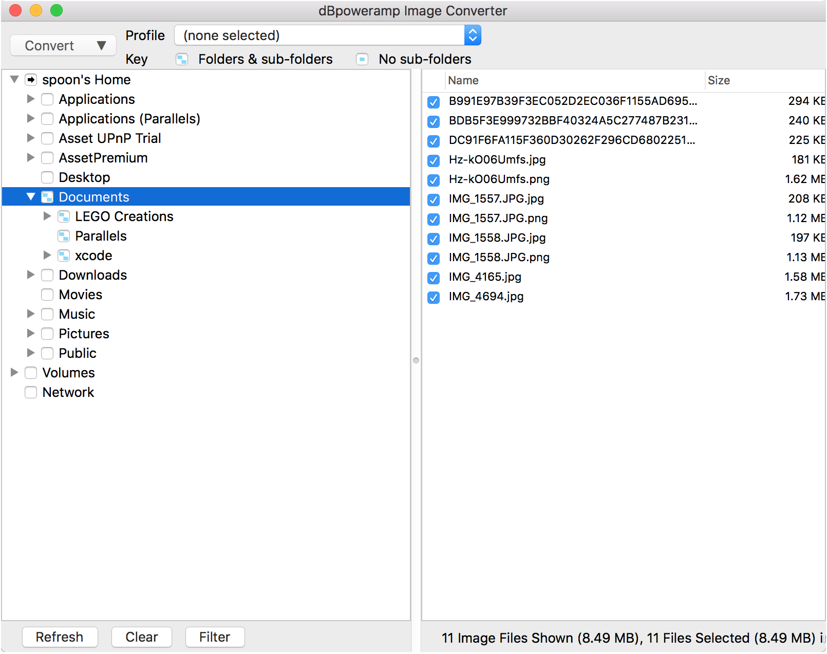Screen dimensions: 827x654
Task: Click the spoon's Home arrow checkbox icon
Action: 31,80
